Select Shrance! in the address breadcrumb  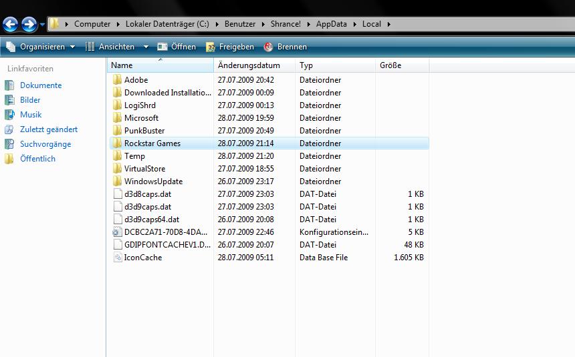[285, 24]
